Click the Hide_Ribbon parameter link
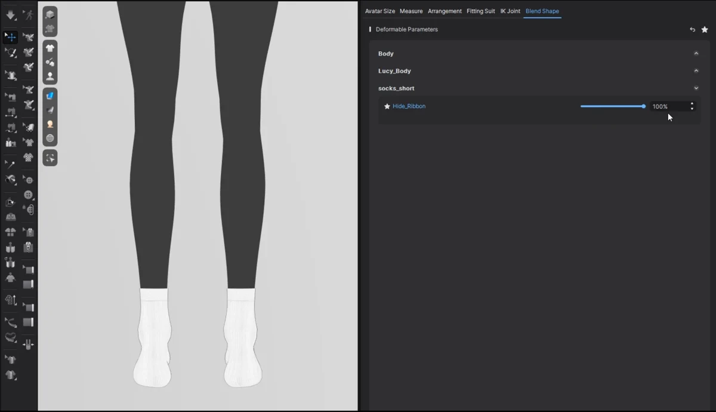The width and height of the screenshot is (716, 412). [409, 106]
